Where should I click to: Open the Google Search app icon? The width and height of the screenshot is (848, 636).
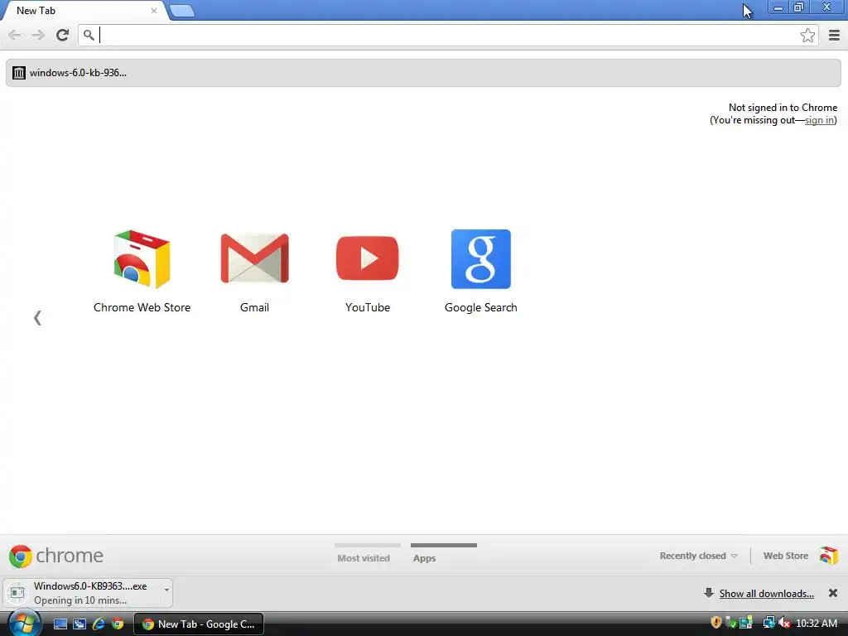(x=481, y=259)
